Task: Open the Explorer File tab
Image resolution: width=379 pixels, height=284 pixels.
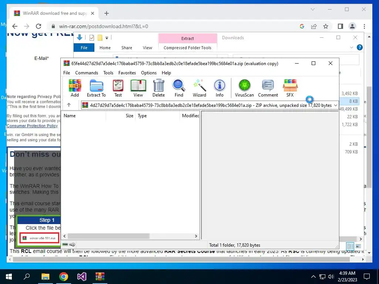Action: pos(84,48)
